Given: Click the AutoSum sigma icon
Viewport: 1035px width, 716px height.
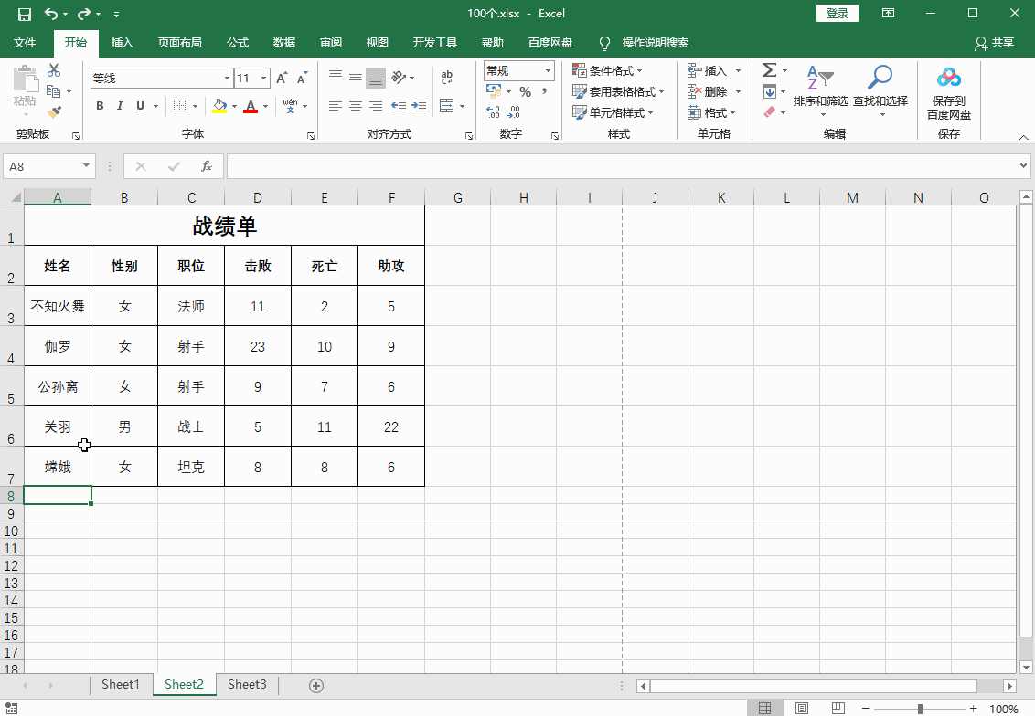Looking at the screenshot, I should (x=769, y=70).
